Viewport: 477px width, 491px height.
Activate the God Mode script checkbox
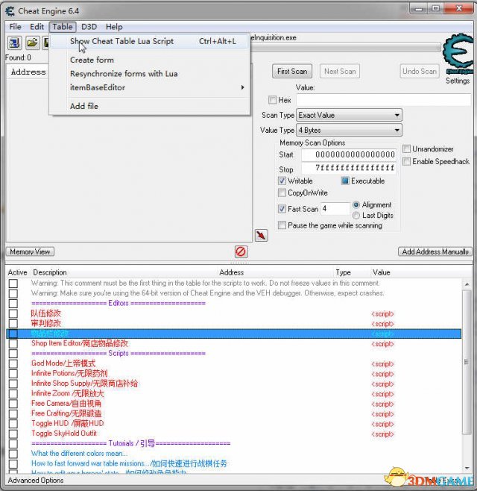point(13,363)
